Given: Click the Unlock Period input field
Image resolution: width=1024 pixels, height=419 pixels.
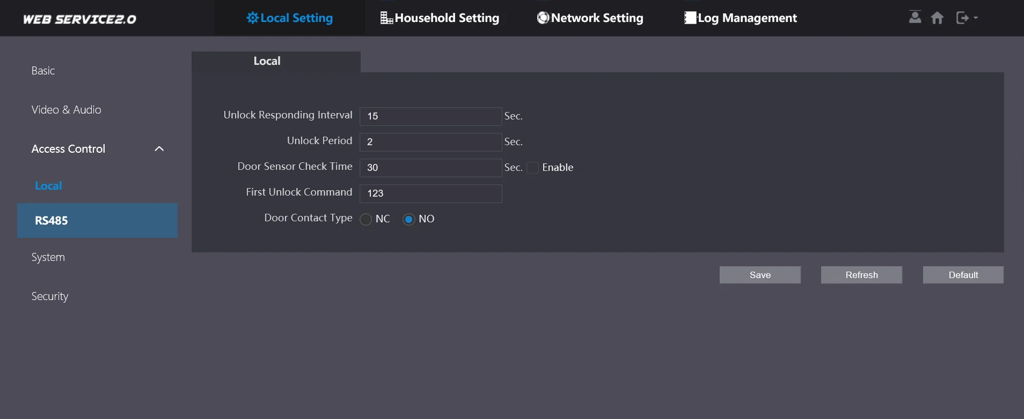Looking at the screenshot, I should click(430, 142).
